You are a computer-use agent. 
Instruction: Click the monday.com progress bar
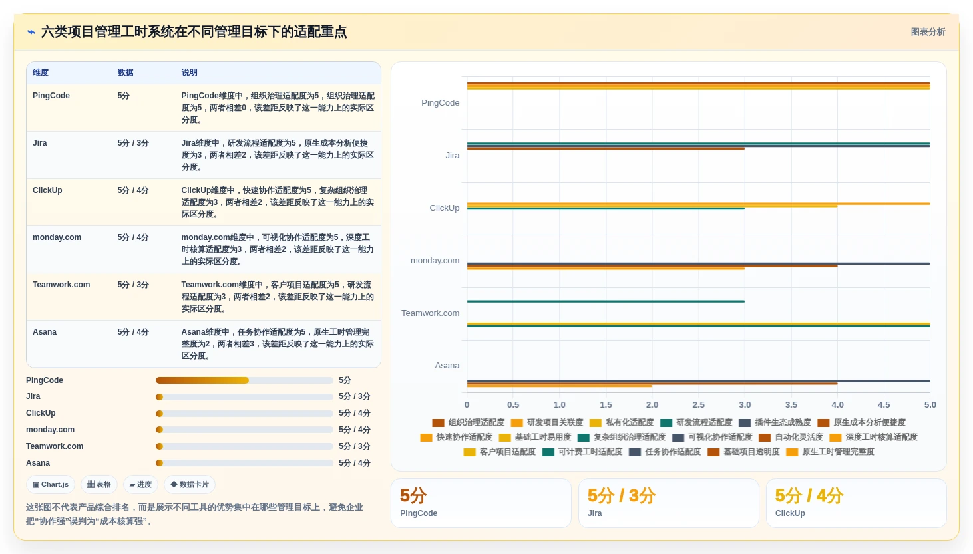pyautogui.click(x=244, y=430)
